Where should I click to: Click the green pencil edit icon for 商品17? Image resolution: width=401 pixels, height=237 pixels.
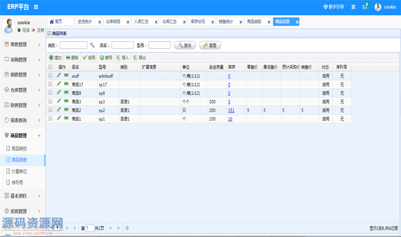59,84
